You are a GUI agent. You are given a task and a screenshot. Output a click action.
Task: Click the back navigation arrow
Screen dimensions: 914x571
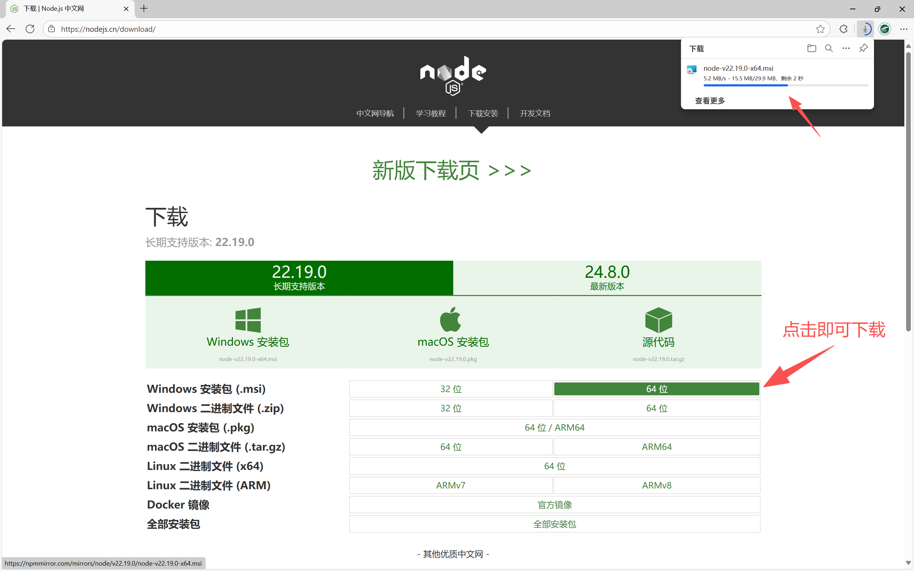[11, 29]
